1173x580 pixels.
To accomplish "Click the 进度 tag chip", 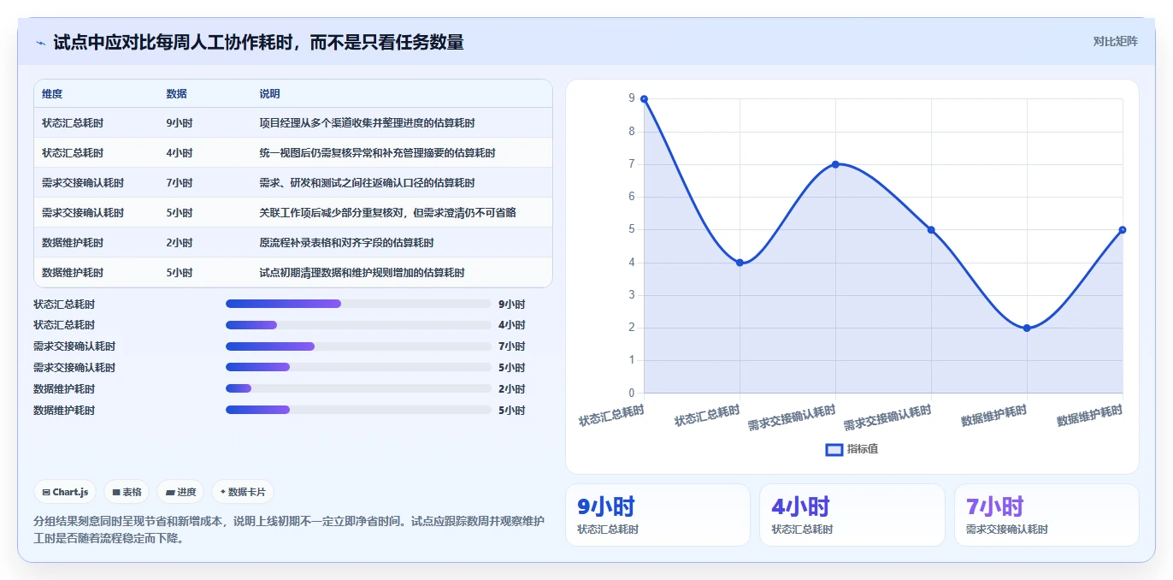I will point(180,492).
